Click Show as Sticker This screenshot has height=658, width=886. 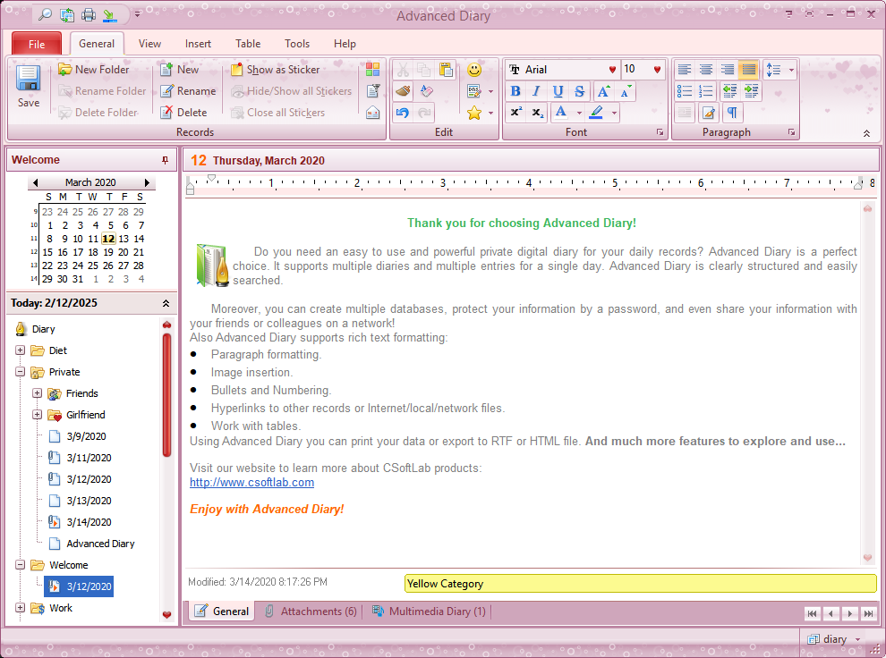click(x=276, y=70)
